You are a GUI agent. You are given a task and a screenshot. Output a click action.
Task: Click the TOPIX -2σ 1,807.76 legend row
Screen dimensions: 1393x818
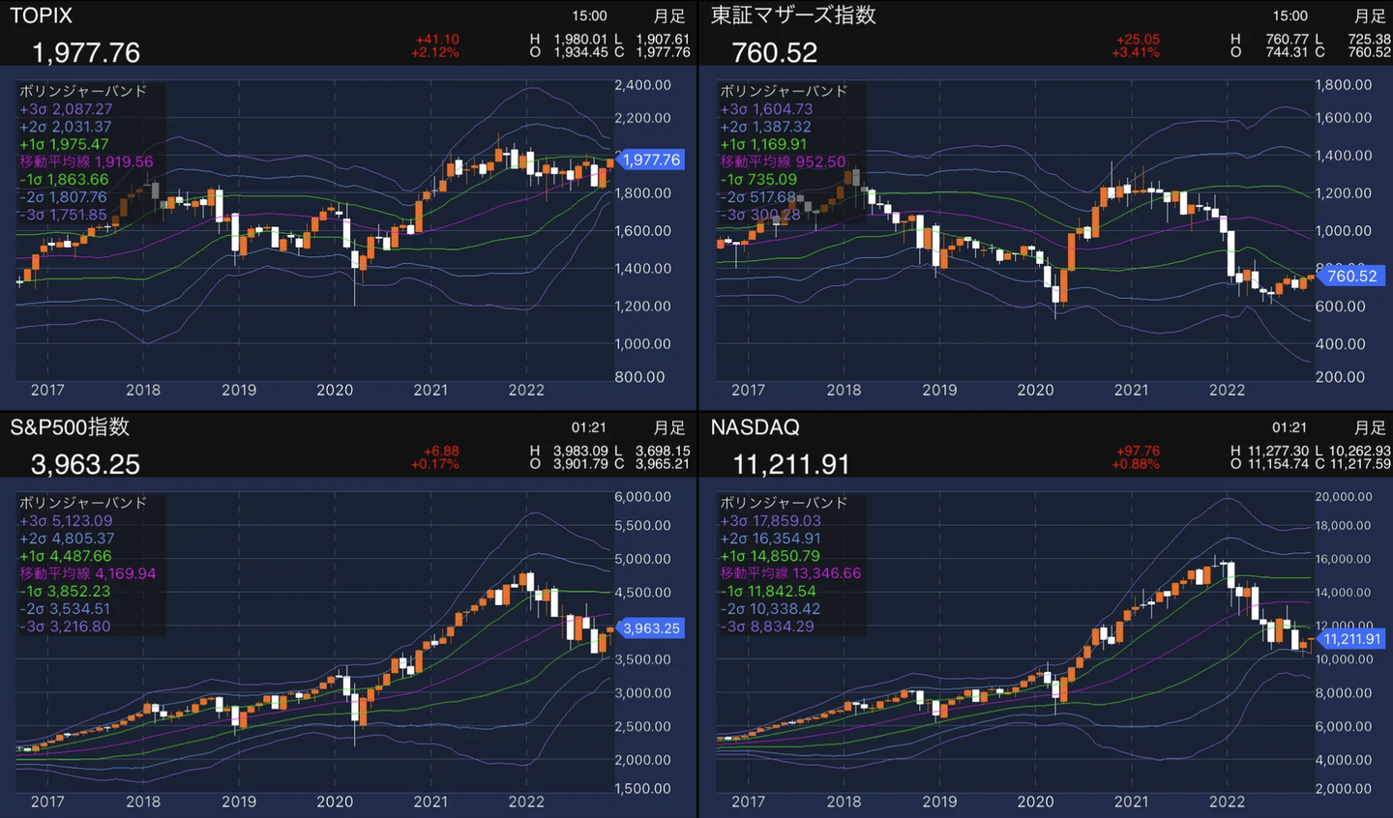click(x=63, y=197)
